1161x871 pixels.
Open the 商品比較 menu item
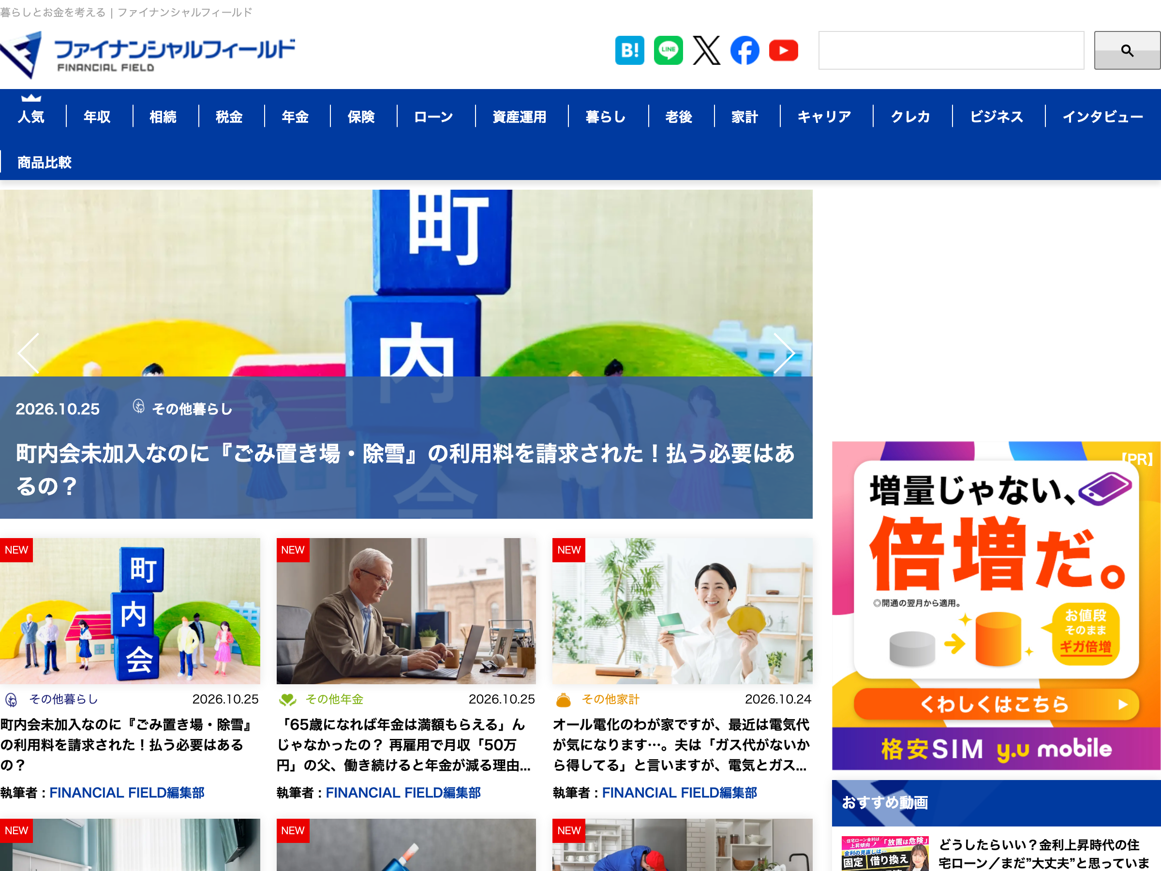tap(45, 162)
